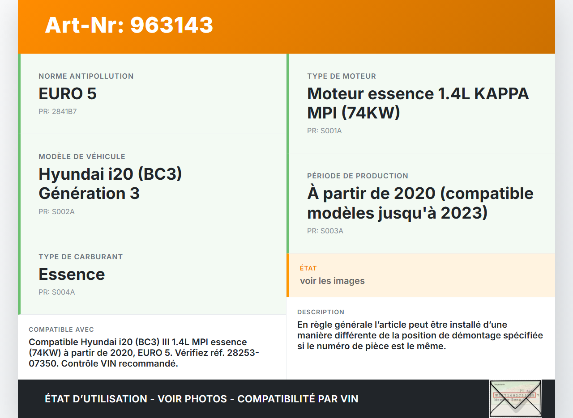Click the PR: S001A code
Viewport: 573px width, 418px height.
(325, 131)
